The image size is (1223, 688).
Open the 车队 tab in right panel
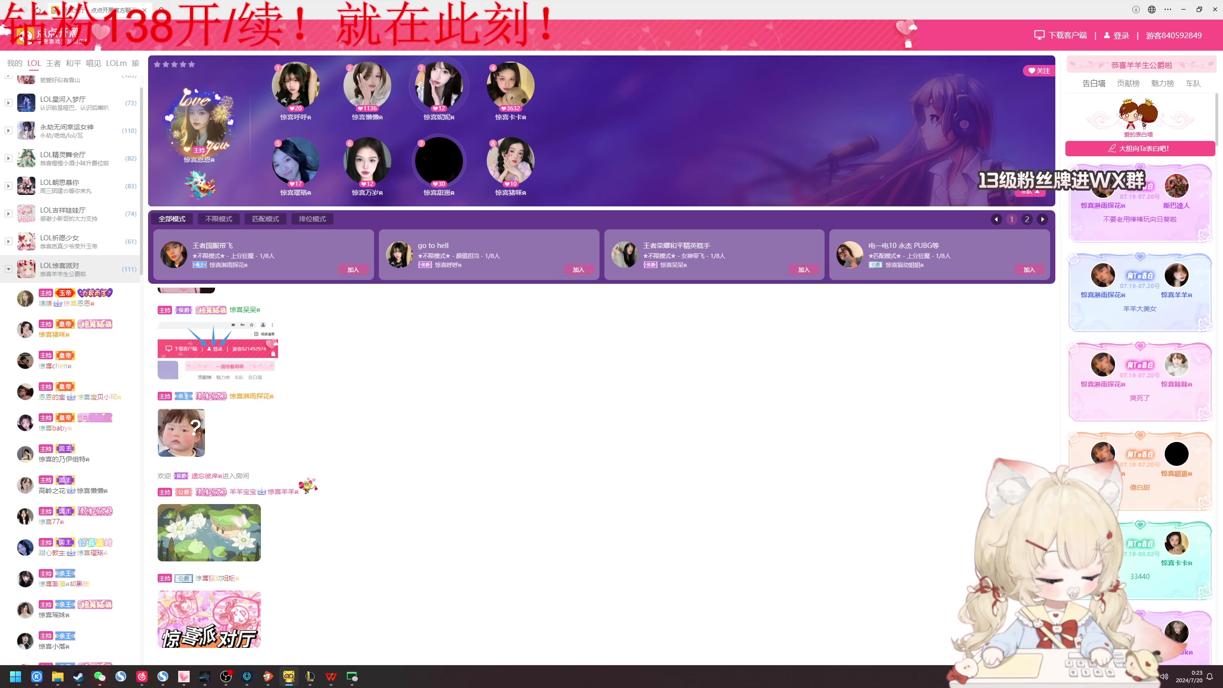pos(1193,83)
